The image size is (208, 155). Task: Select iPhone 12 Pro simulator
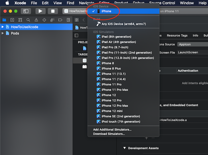click(123, 100)
